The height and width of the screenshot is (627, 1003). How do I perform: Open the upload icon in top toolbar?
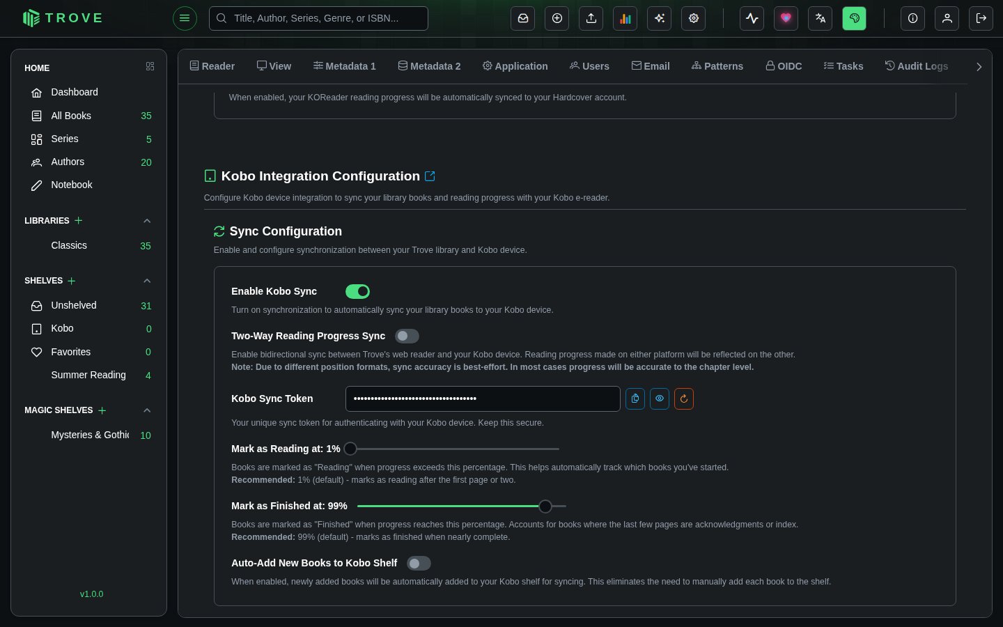click(x=591, y=18)
